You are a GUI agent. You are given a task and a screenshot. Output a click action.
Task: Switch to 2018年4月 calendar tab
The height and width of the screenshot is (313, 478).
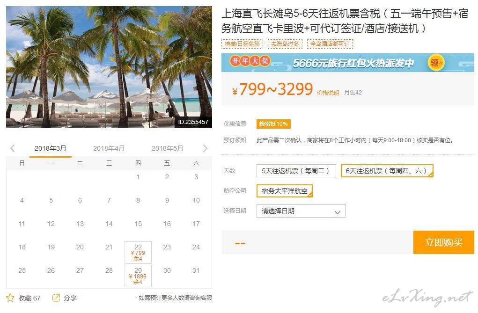[x=109, y=148]
